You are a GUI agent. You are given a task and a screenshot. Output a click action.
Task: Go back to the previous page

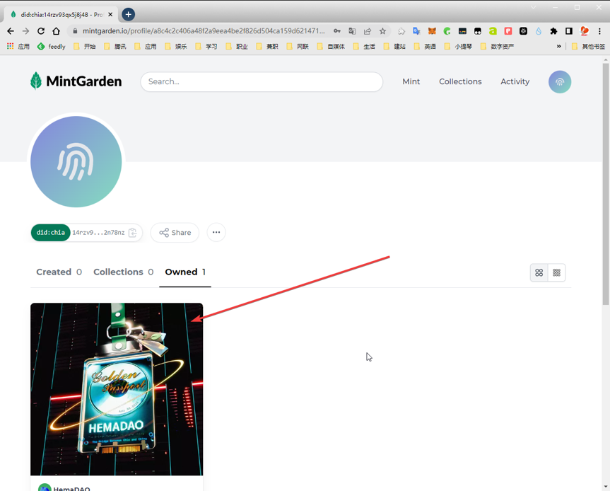pyautogui.click(x=11, y=31)
